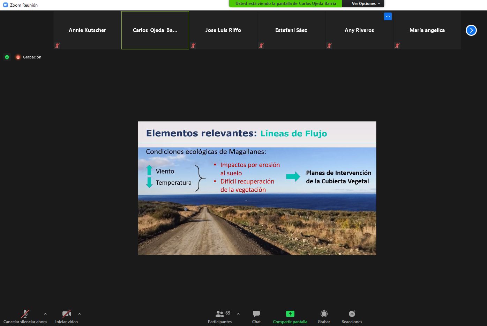Click the green Compartir pantalla icon
The height and width of the screenshot is (326, 487).
290,314
